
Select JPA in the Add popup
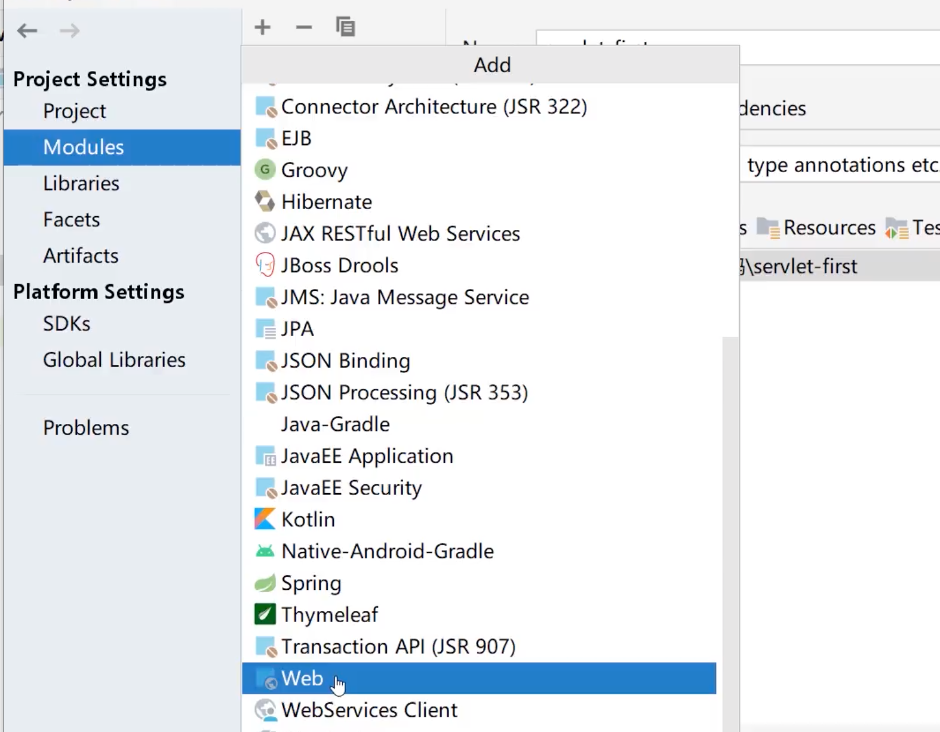pyautogui.click(x=297, y=329)
